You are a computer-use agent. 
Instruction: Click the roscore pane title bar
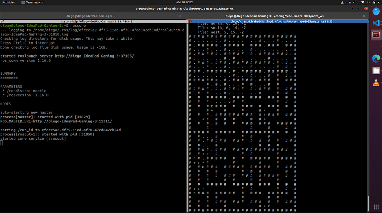click(97, 21)
